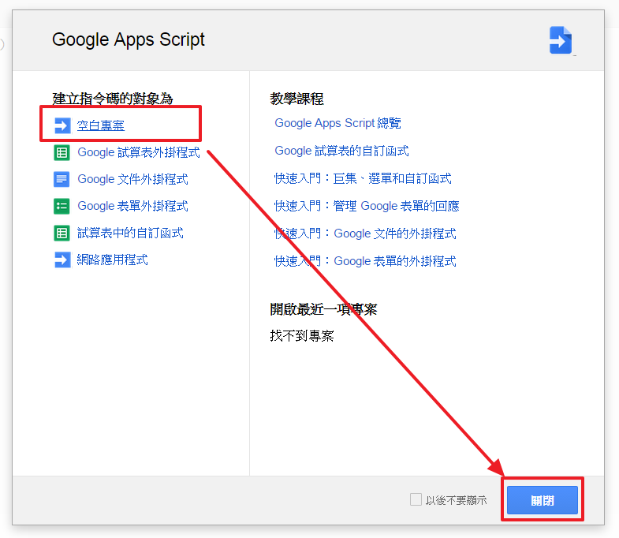619x538 pixels.
Task: Enable the 以後不要顯示 checkbox
Action: tap(416, 499)
